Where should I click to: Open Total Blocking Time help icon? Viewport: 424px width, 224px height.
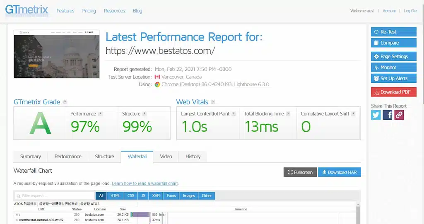click(288, 114)
